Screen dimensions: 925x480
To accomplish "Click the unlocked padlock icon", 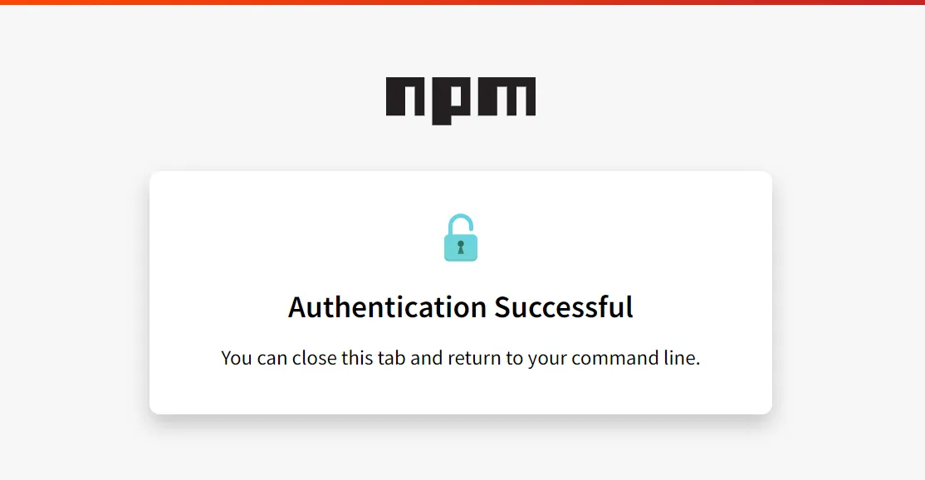I will click(x=460, y=238).
